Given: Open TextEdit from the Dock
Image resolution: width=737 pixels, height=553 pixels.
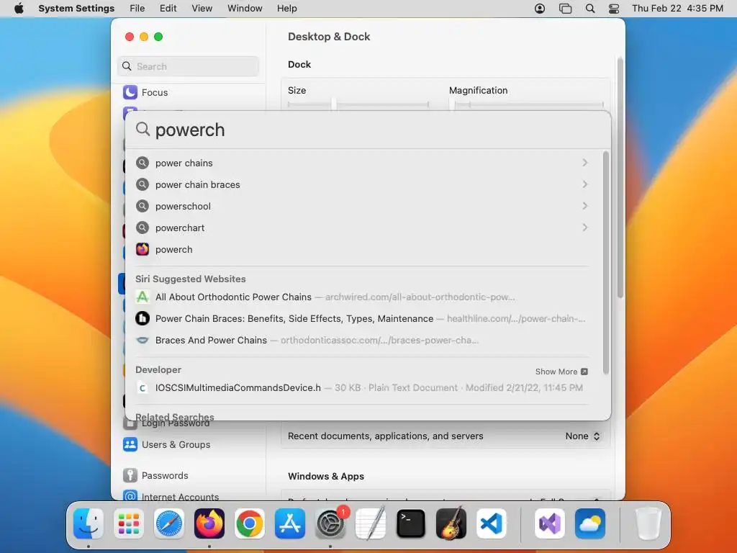Looking at the screenshot, I should point(371,523).
